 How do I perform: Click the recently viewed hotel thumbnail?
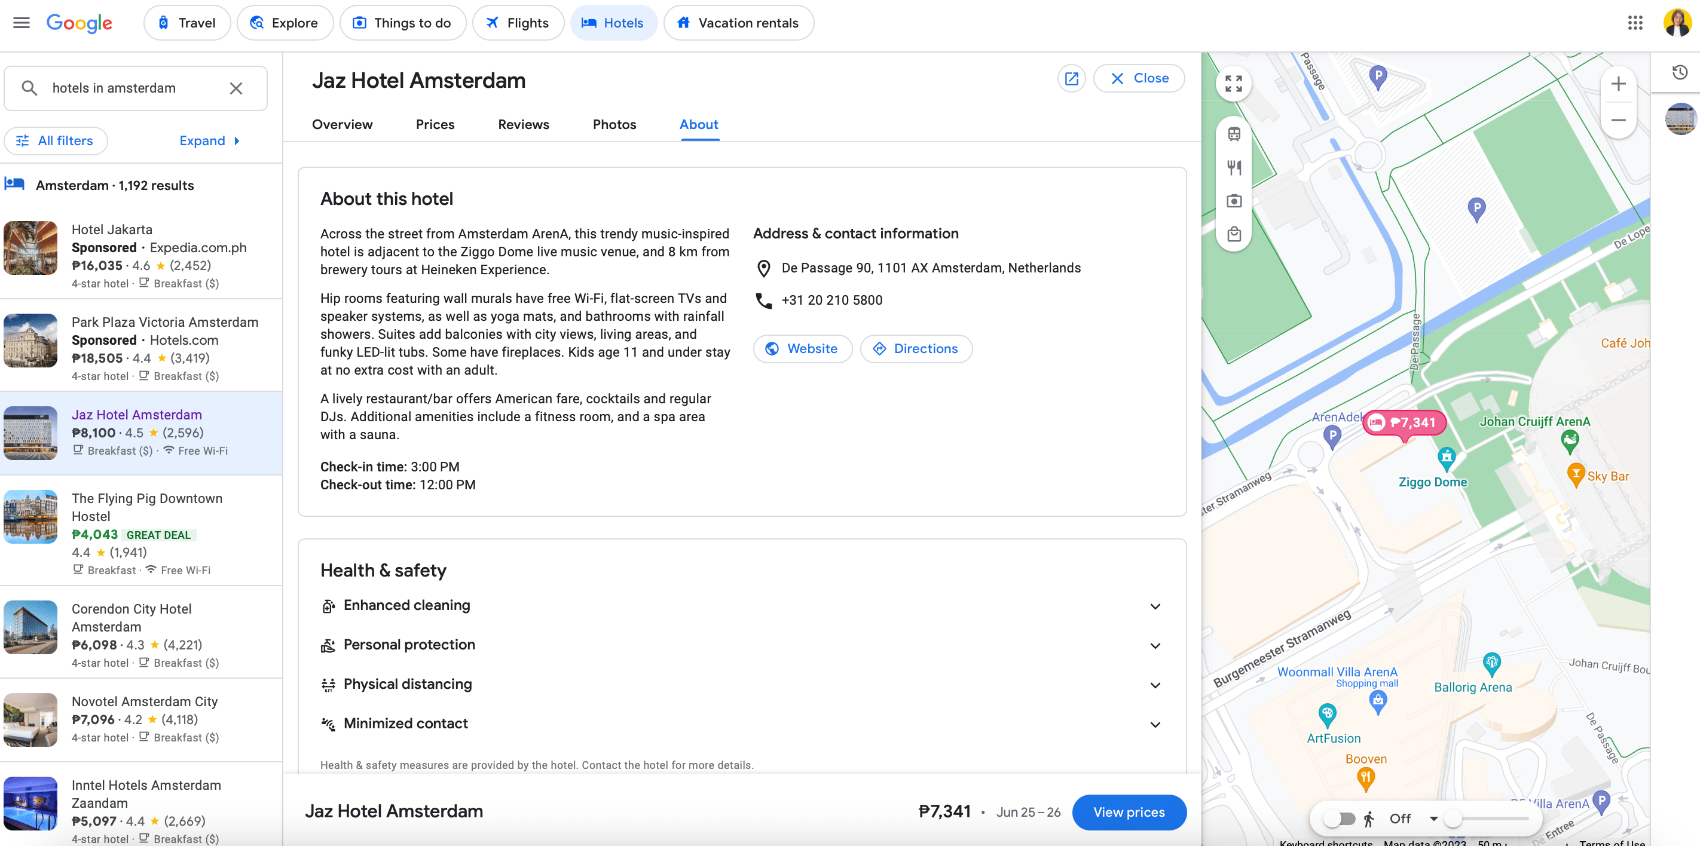(x=1680, y=119)
